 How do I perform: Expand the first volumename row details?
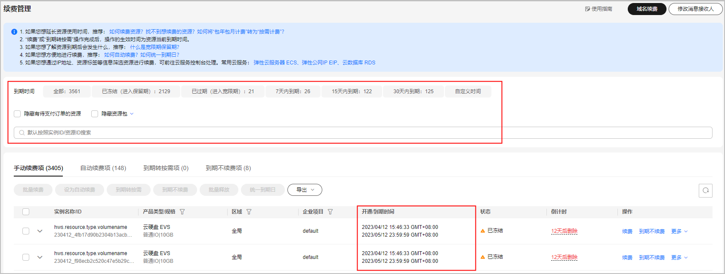click(x=40, y=231)
